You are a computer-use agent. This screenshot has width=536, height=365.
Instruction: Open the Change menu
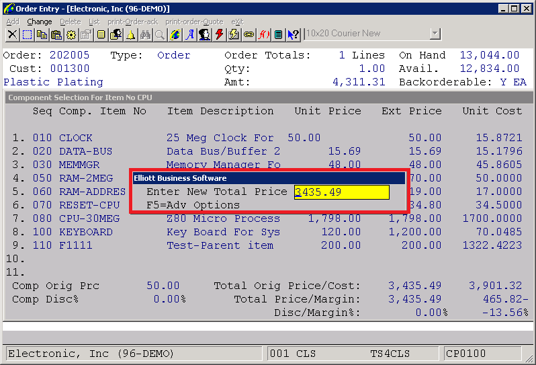40,22
